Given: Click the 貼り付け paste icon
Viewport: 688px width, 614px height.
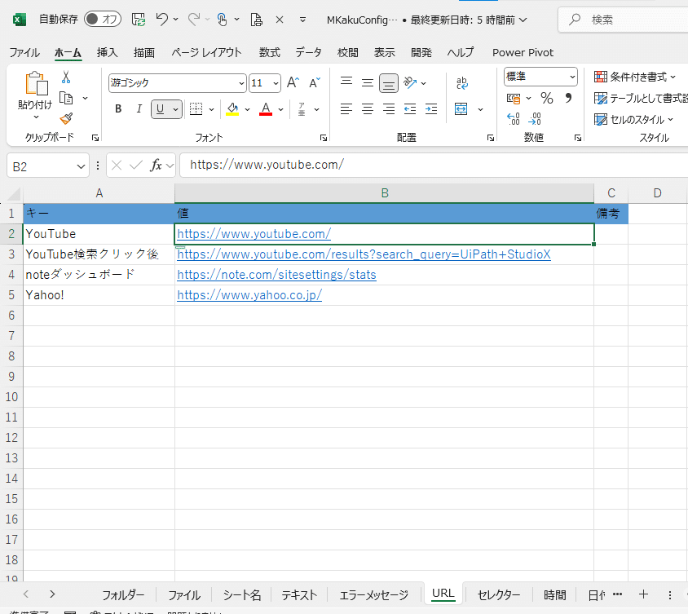Looking at the screenshot, I should coord(37,83).
